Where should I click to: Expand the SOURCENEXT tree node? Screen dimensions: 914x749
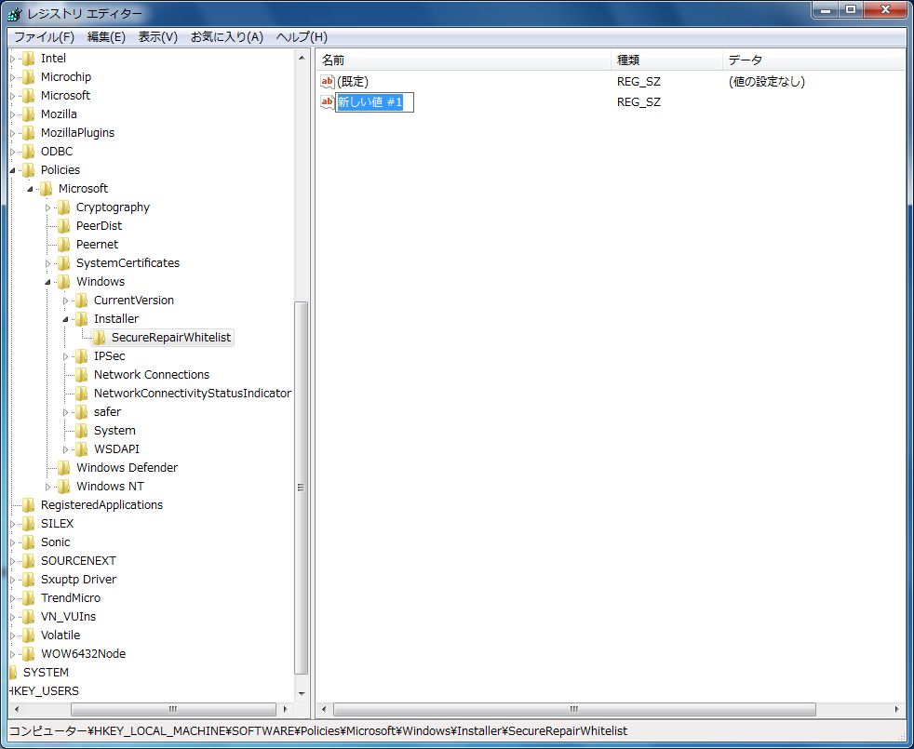point(13,561)
